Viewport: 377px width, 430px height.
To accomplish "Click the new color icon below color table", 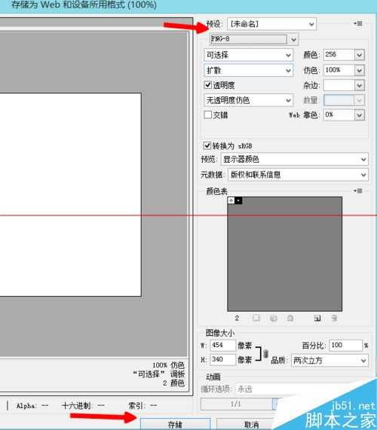I will tap(317, 318).
